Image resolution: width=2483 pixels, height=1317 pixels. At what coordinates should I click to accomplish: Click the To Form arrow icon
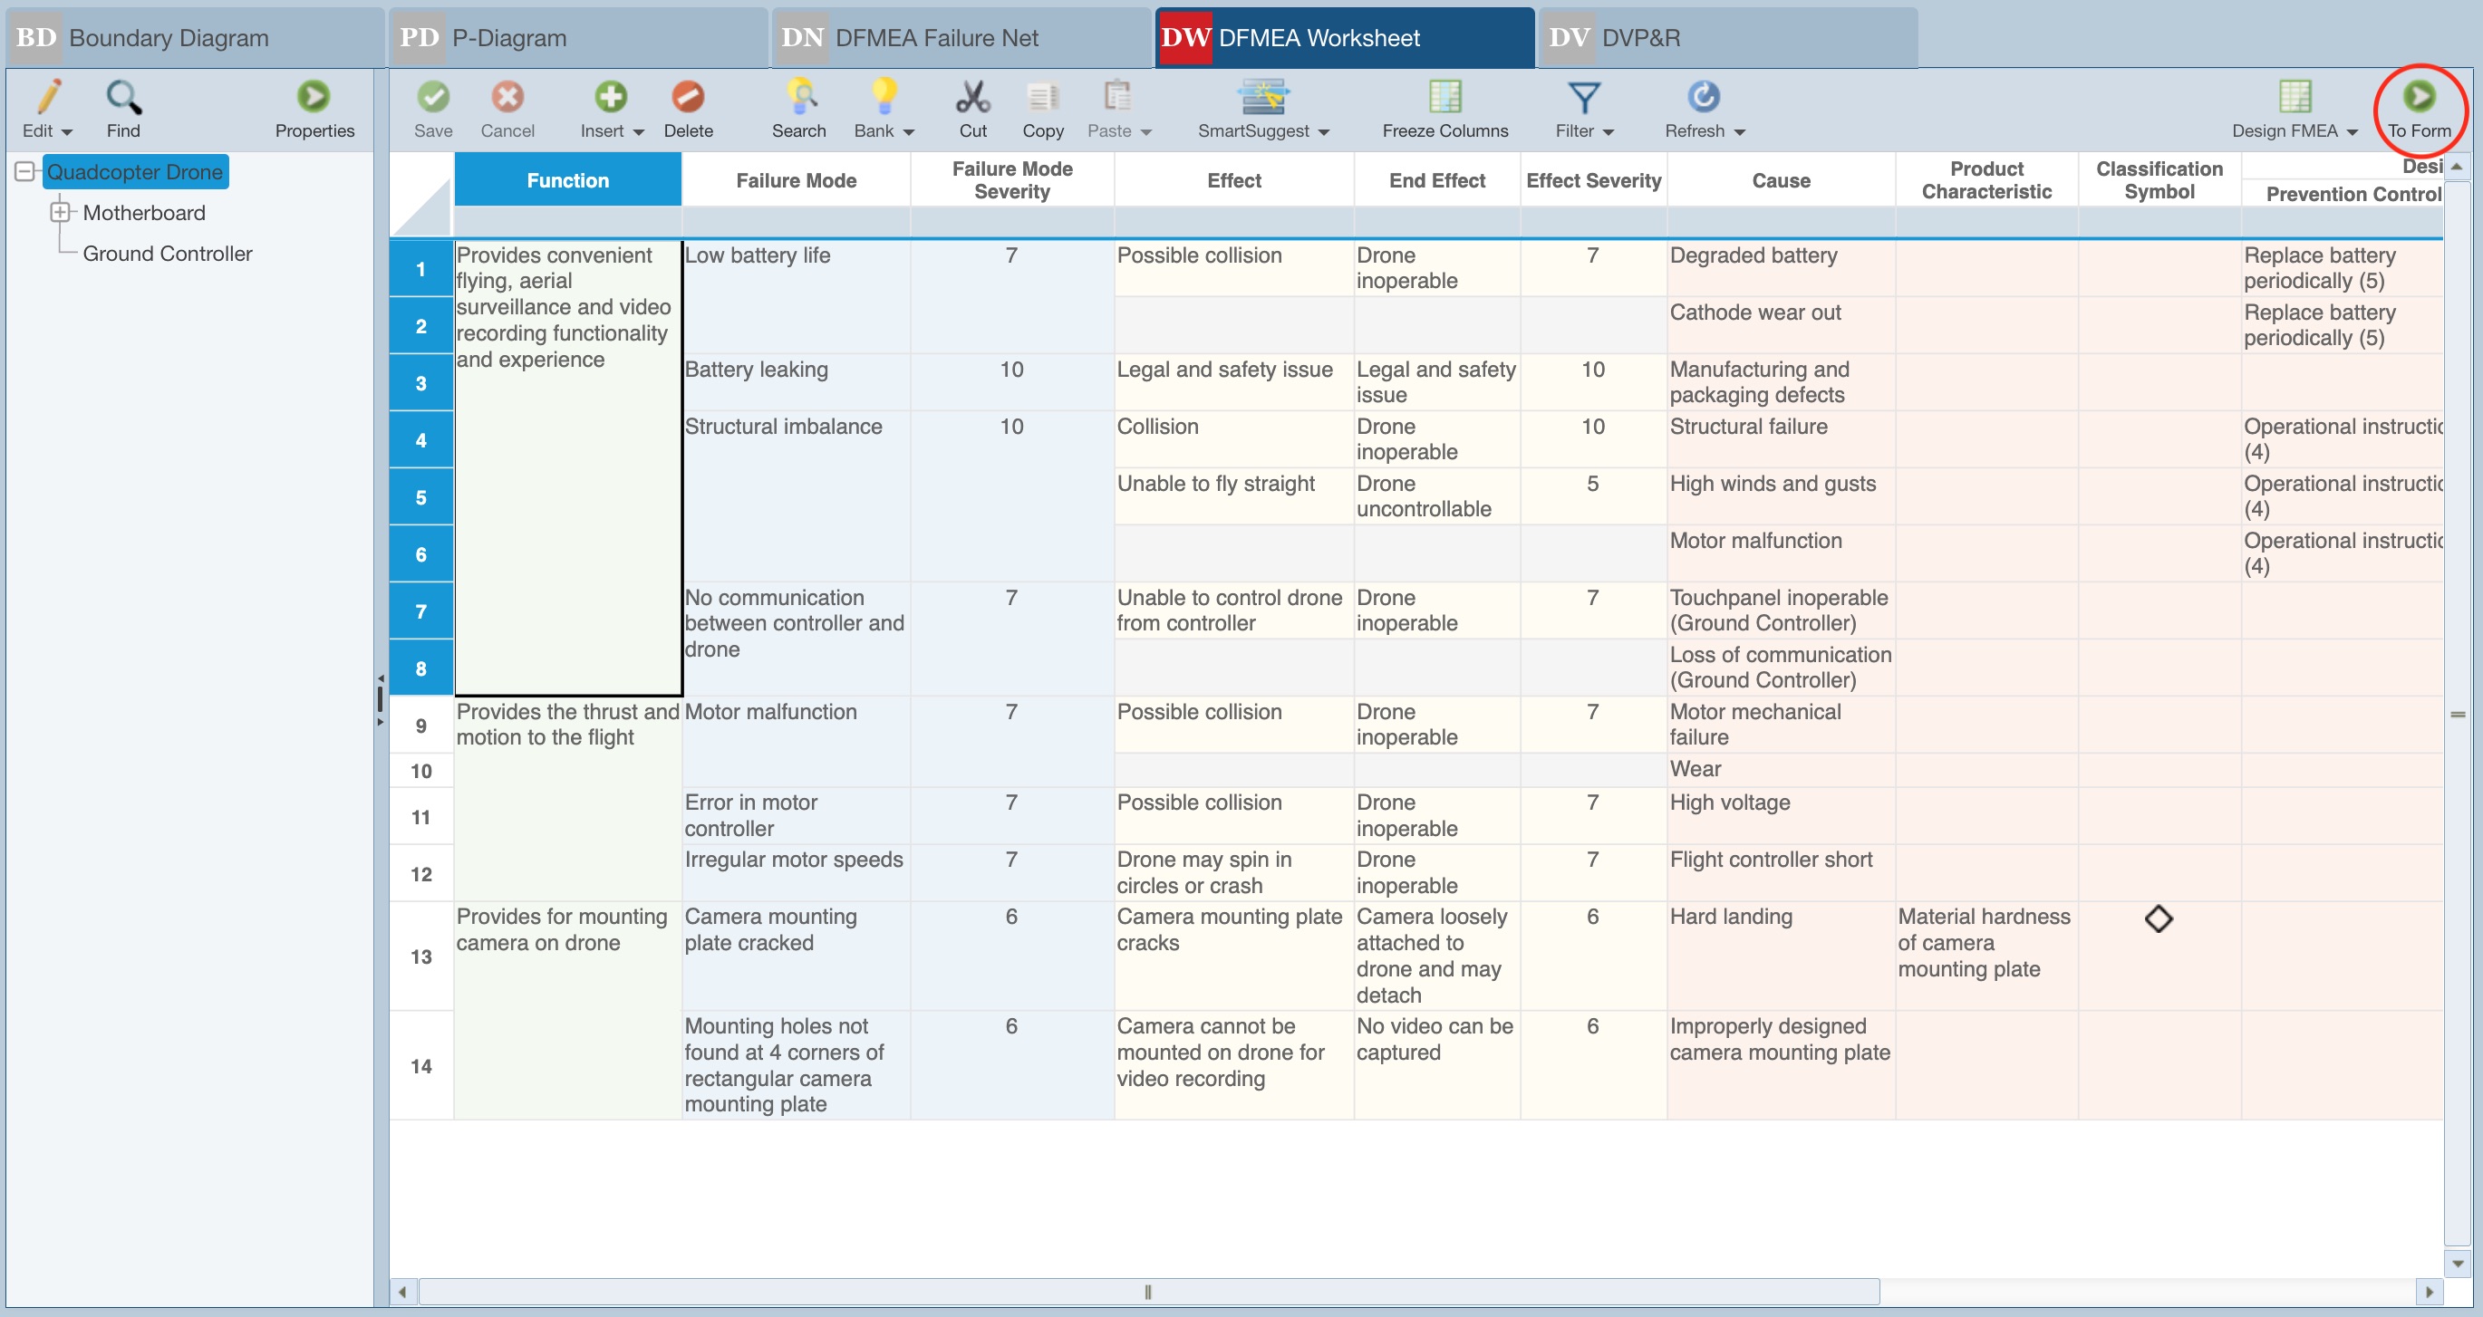point(2418,97)
